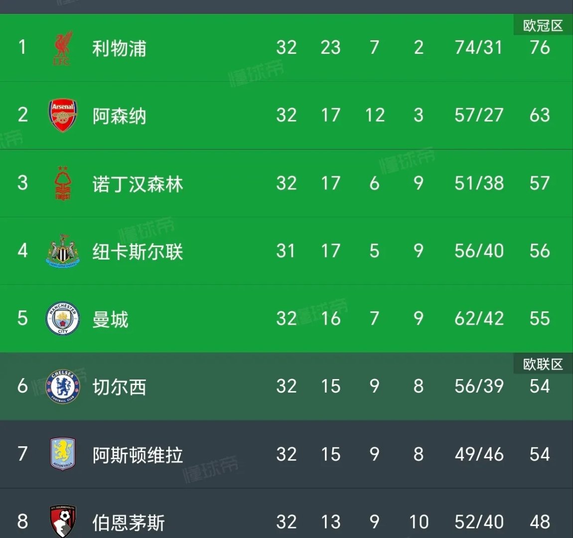The height and width of the screenshot is (538, 573).
Task: Click the Chelsea club crest
Action: click(x=63, y=387)
